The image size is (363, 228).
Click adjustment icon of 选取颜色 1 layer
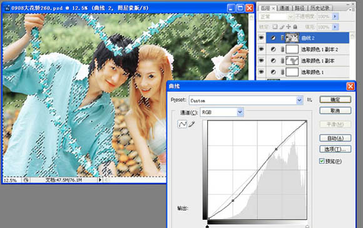point(273,72)
